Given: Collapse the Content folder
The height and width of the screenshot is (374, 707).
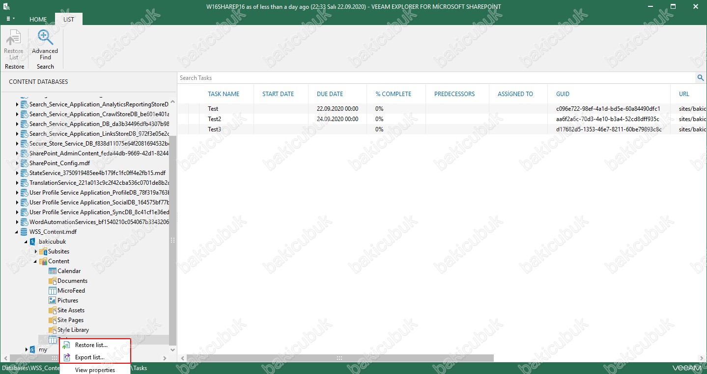Looking at the screenshot, I should [36, 261].
